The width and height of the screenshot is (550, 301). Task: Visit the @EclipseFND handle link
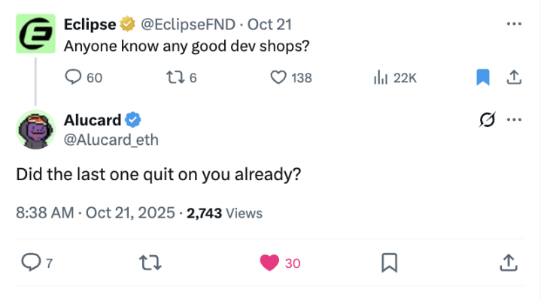(x=188, y=25)
